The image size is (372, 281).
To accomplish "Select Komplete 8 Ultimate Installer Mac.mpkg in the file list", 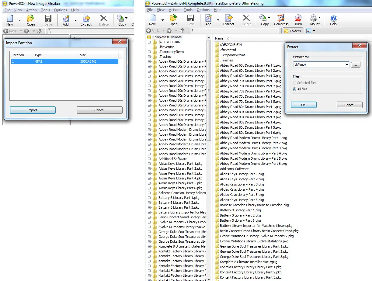I will click(249, 262).
